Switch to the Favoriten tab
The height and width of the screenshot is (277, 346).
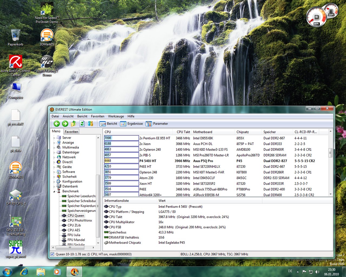(x=71, y=132)
